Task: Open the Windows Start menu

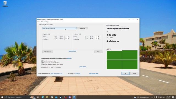Action: [x=2, y=97]
